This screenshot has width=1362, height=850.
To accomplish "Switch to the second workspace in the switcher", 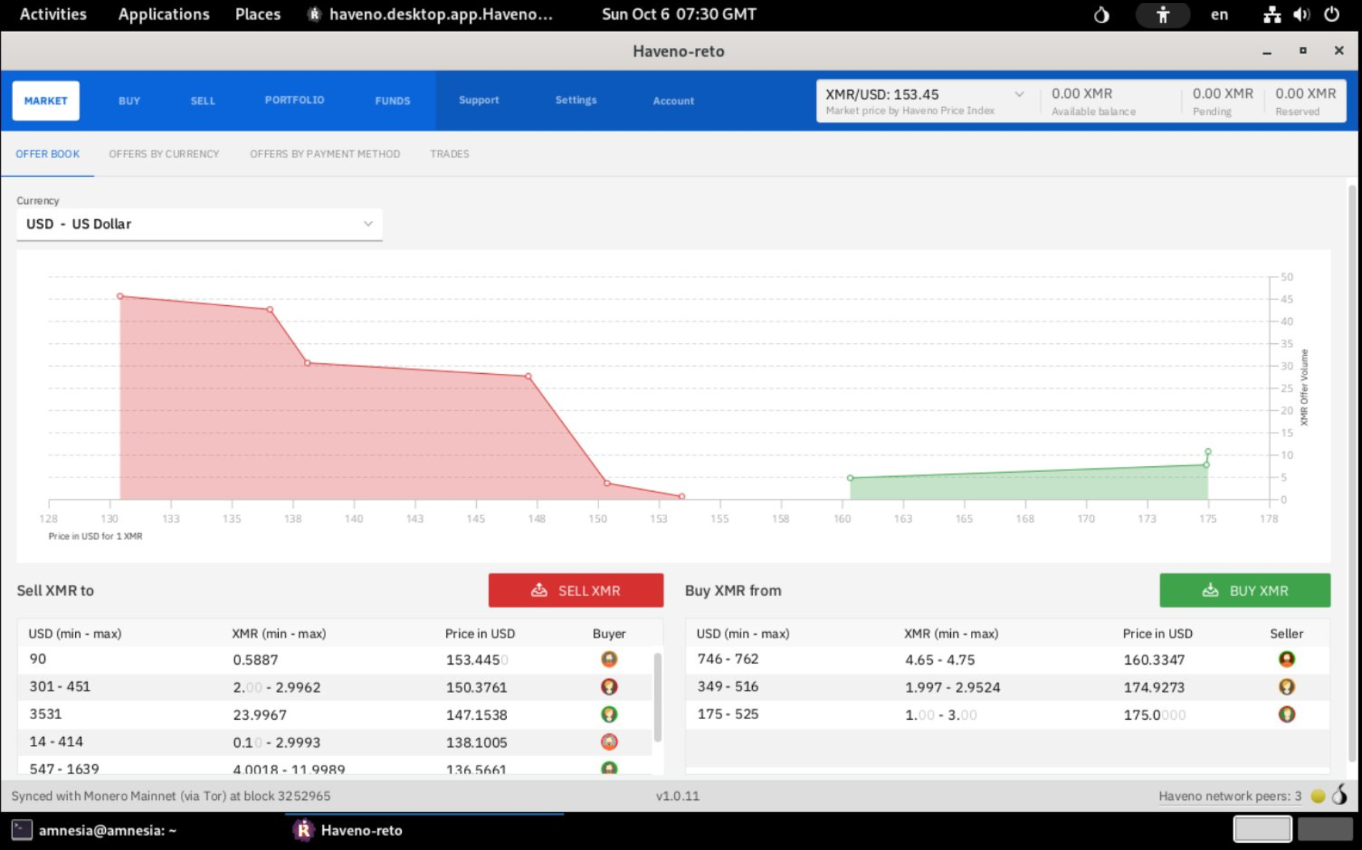I will tap(1325, 829).
